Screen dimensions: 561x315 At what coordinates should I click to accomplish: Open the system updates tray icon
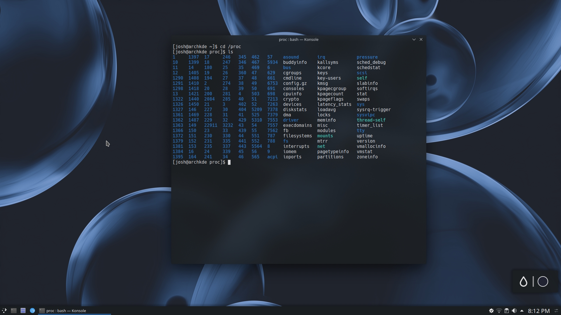click(491, 311)
